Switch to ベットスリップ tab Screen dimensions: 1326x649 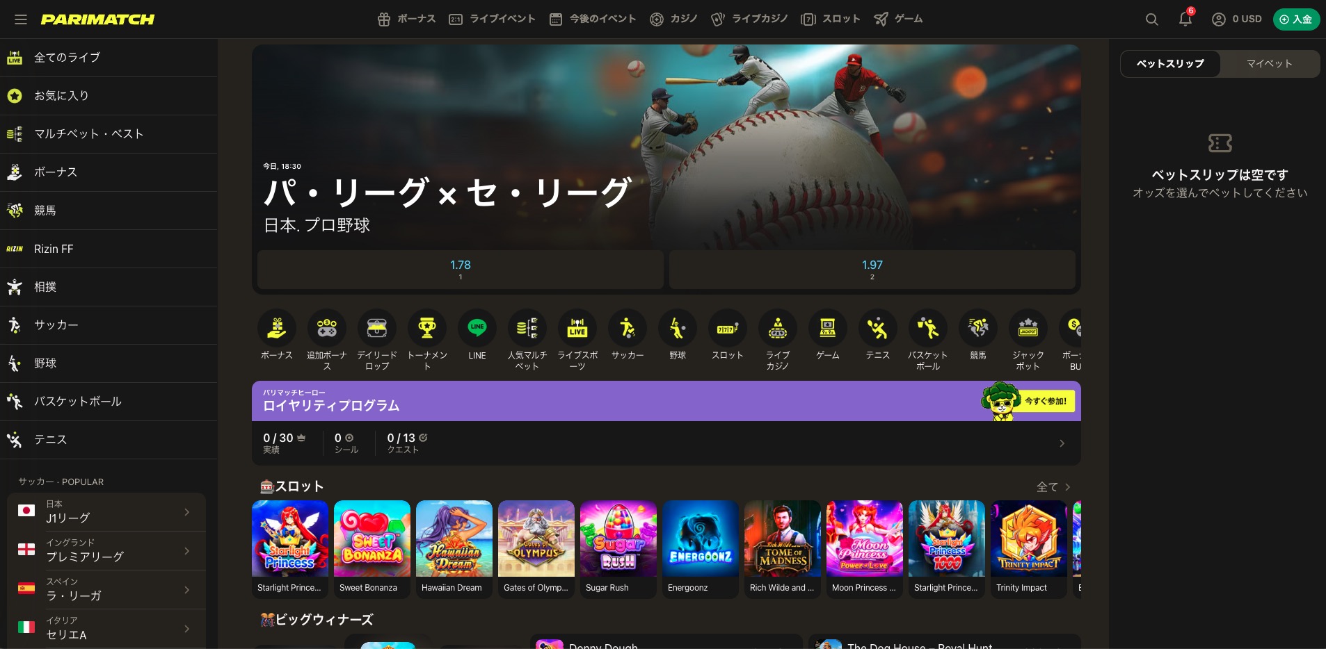coord(1170,63)
